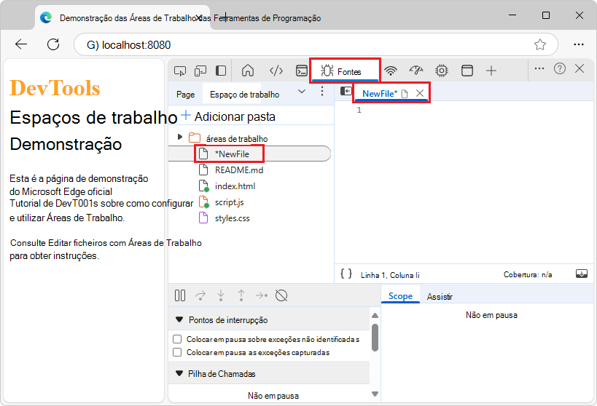Open script.js in the file tree
The width and height of the screenshot is (597, 406).
229,202
